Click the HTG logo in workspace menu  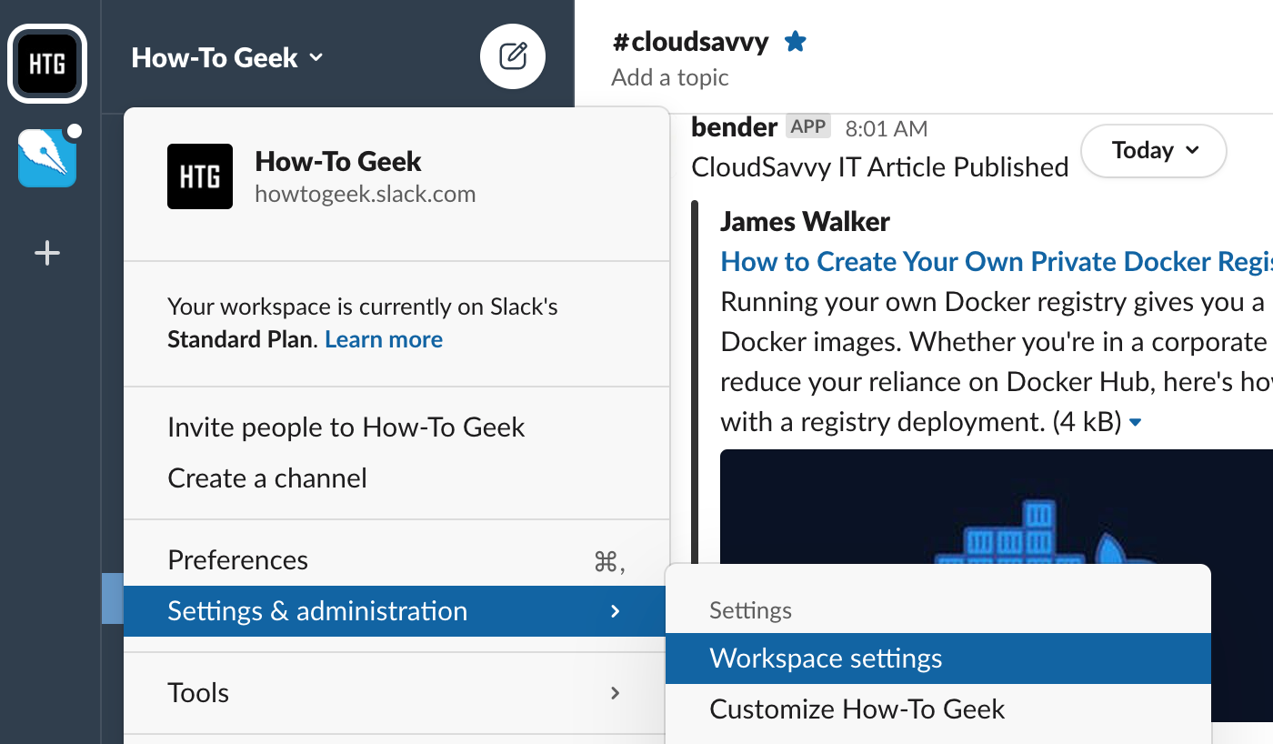(200, 176)
